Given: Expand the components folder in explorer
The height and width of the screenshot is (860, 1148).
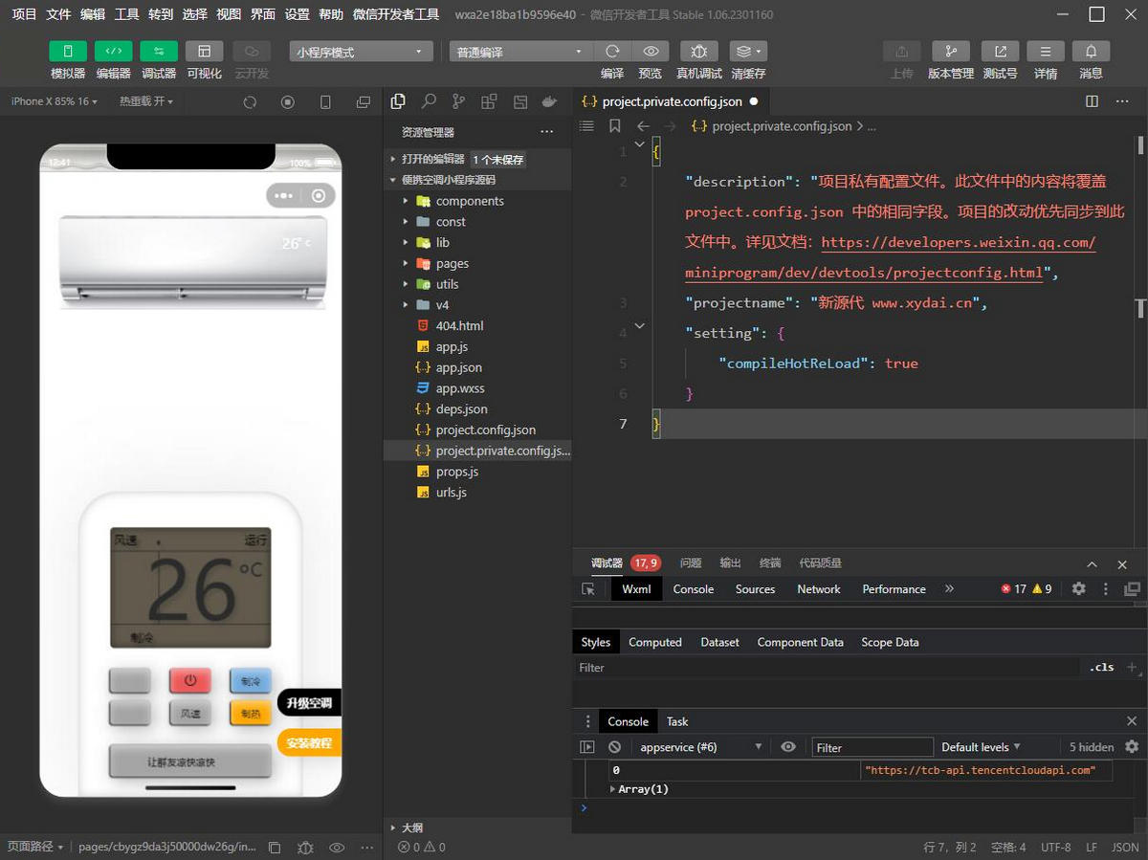Looking at the screenshot, I should click(469, 201).
